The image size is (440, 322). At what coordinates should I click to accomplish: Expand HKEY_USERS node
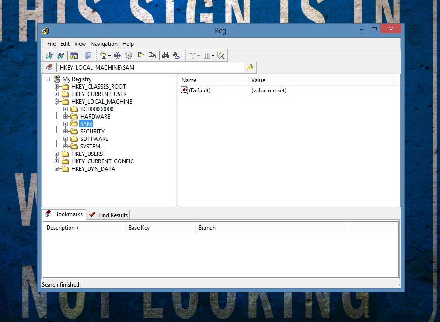56,154
